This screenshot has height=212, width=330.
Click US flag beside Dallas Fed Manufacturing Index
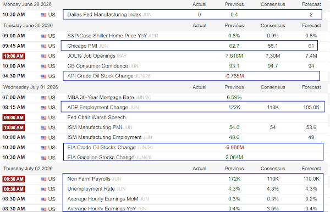pyautogui.click(x=43, y=15)
